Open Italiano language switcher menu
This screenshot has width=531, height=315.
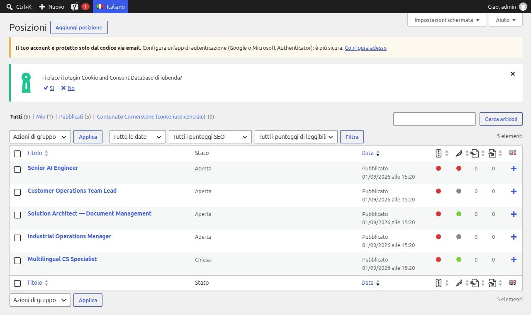[x=110, y=7]
